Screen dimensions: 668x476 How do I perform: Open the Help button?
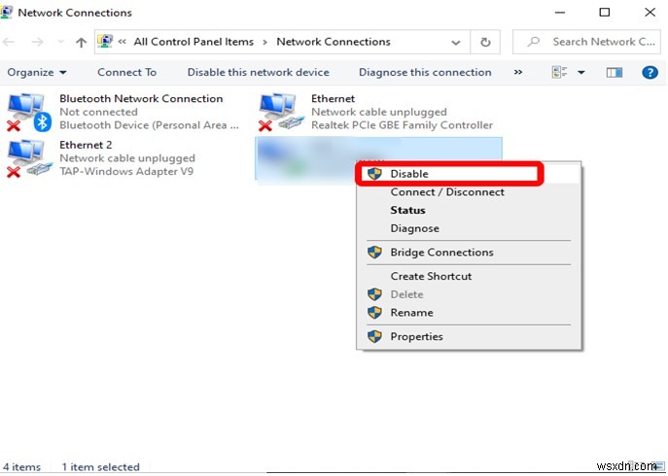[x=650, y=73]
